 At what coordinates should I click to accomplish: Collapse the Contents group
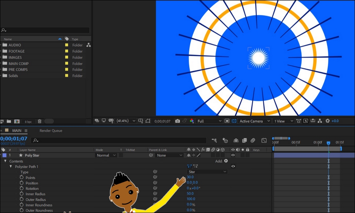(x=5, y=161)
